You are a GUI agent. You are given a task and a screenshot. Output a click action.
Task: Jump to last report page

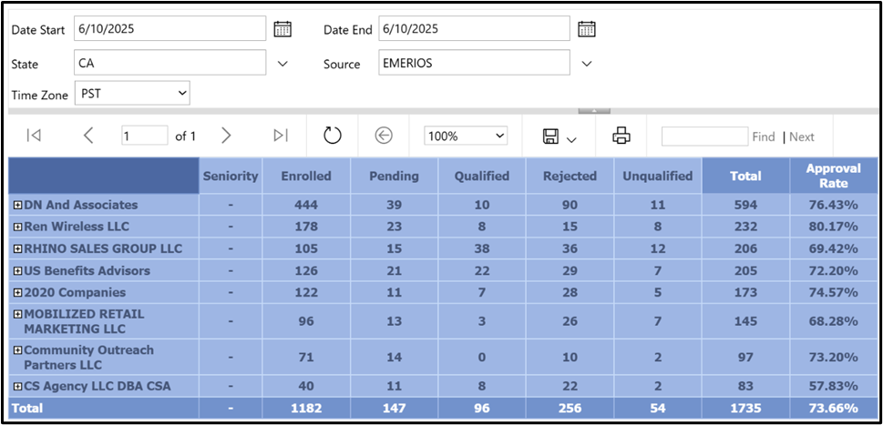point(281,136)
